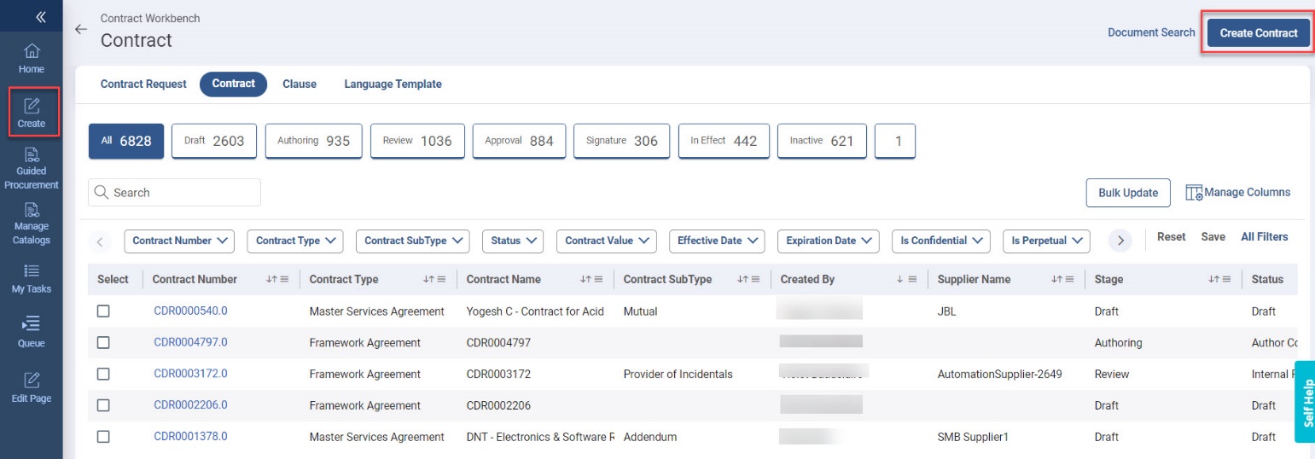Click the Create Contract button
Image resolution: width=1315 pixels, height=459 pixels.
pos(1258,33)
